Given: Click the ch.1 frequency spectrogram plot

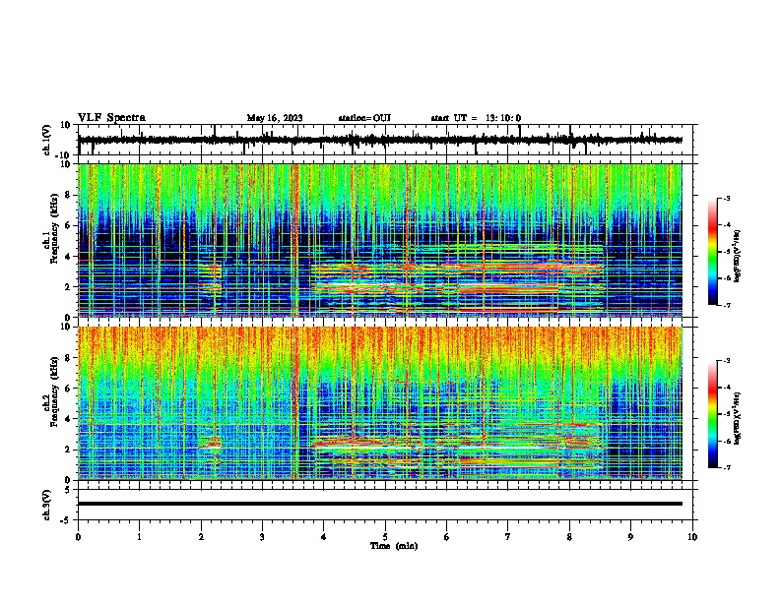Looking at the screenshot, I should [380, 240].
